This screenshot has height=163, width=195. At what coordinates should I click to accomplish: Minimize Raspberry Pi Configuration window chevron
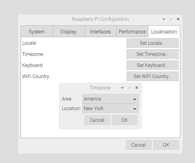pos(164,19)
